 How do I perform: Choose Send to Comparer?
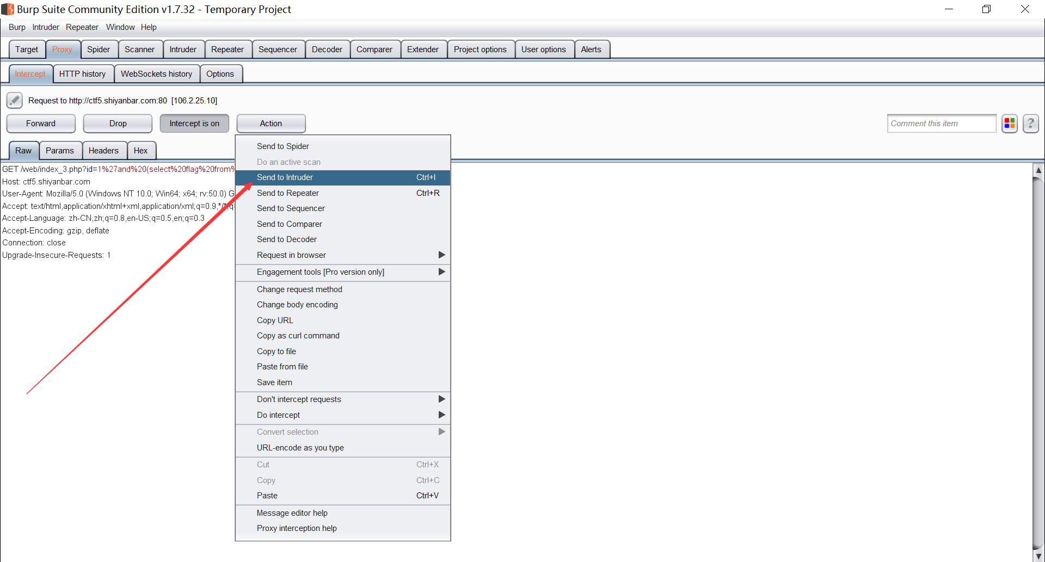[x=343, y=224]
